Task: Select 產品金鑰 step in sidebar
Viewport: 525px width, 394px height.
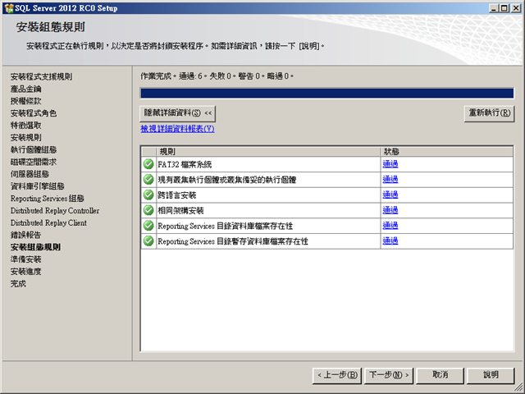Action: point(25,89)
